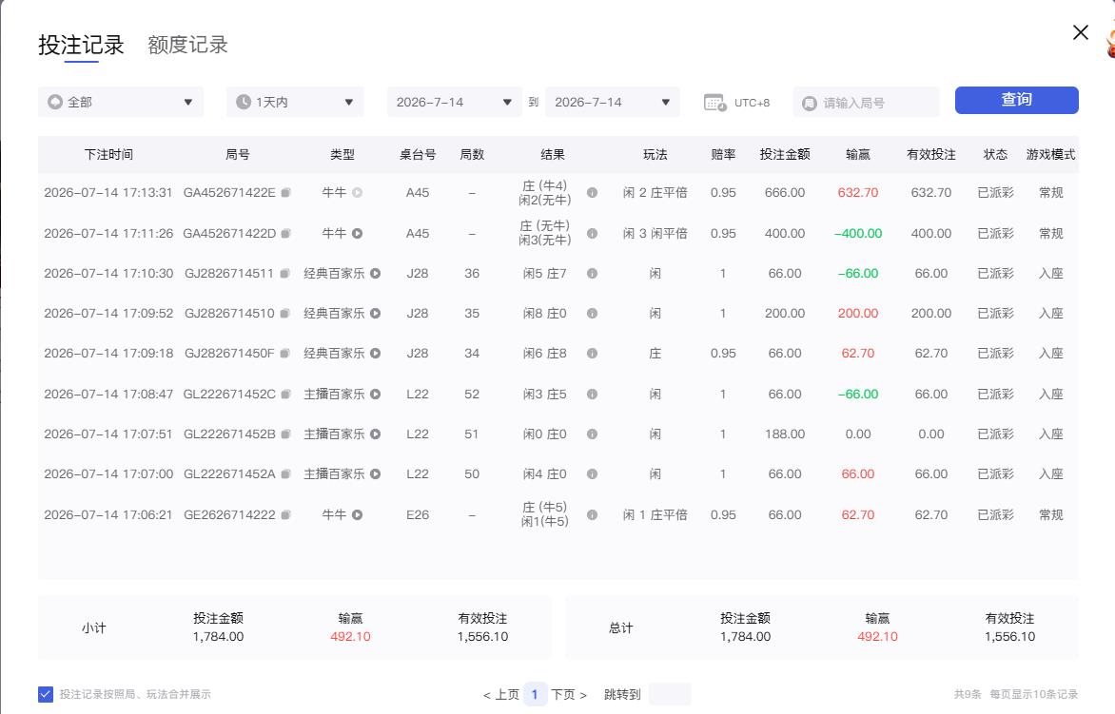Viewport: 1115px width, 714px height.
Task: Switch to 投注记录 tab
Action: click(81, 45)
